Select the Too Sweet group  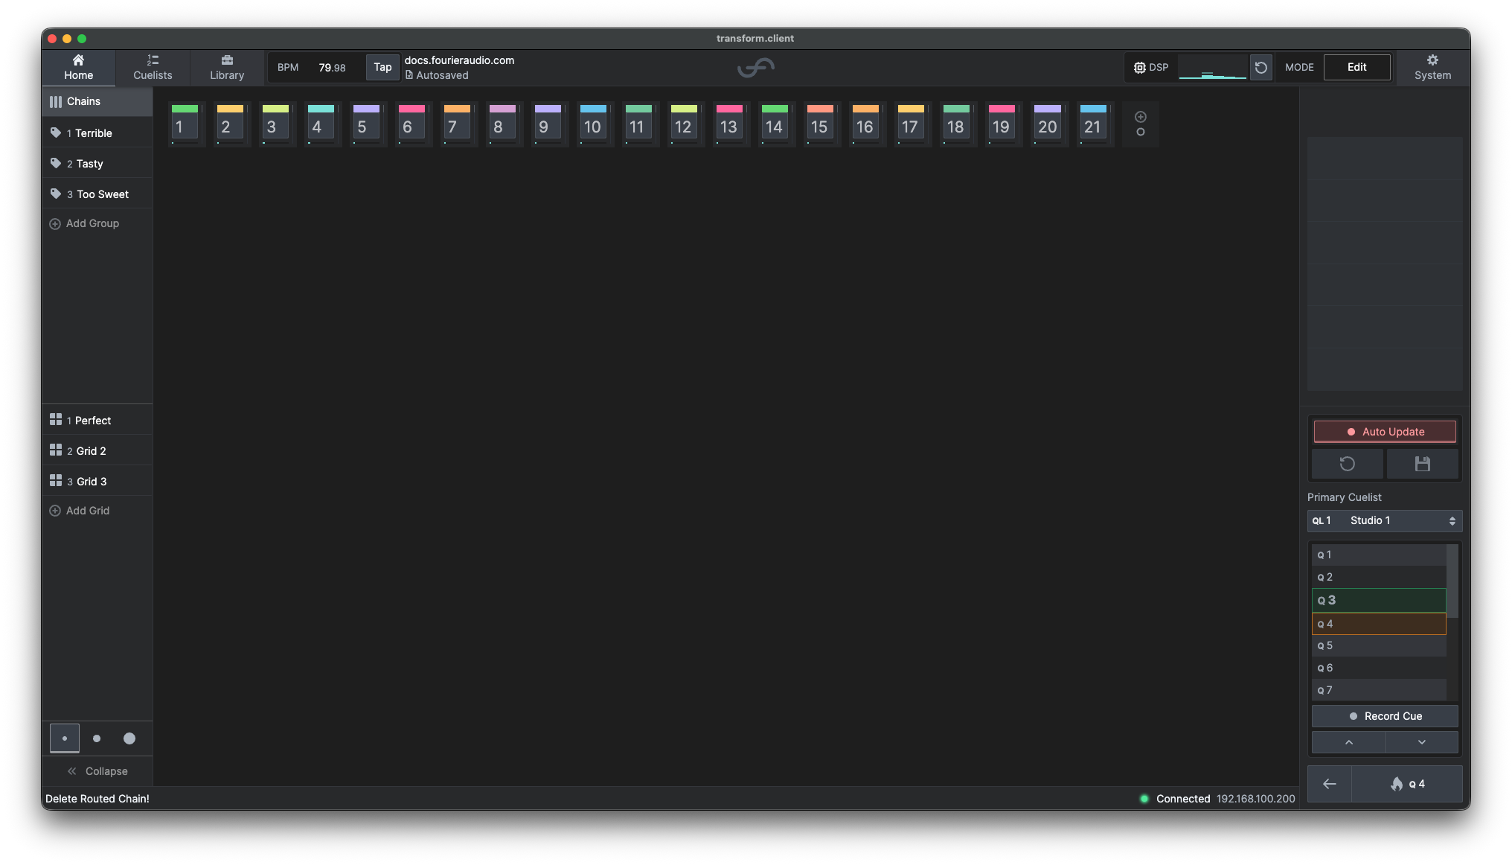(97, 194)
